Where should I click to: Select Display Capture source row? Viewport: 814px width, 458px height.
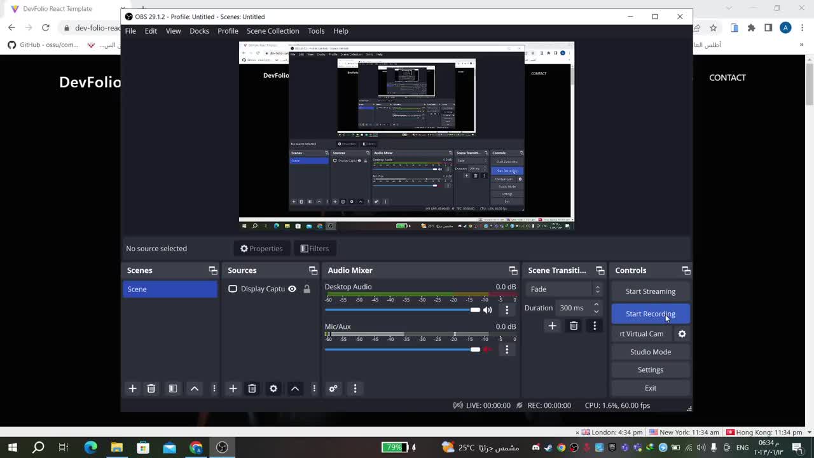[270, 289]
